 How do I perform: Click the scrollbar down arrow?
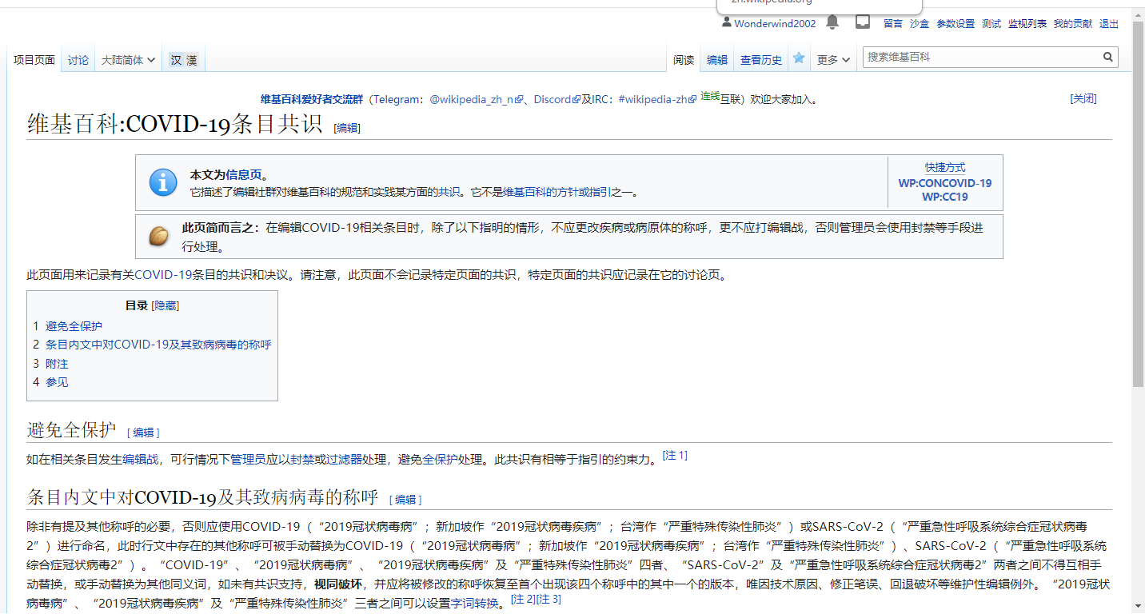pos(1138,608)
